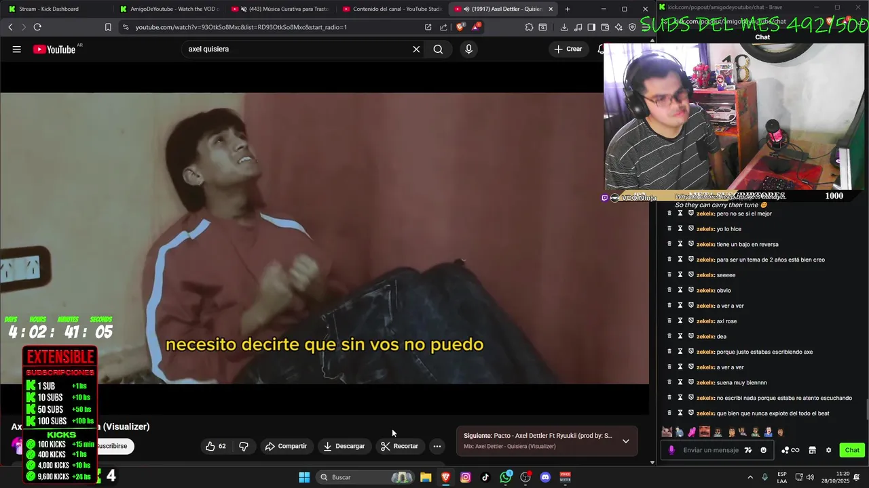This screenshot has width=869, height=488.
Task: Open Voicemeeter from the taskbar
Action: tap(565, 477)
